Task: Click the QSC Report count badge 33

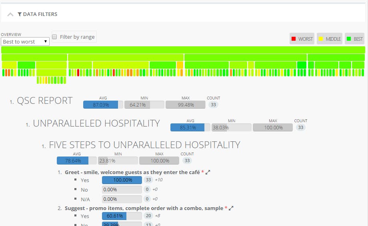Action: tap(213, 105)
